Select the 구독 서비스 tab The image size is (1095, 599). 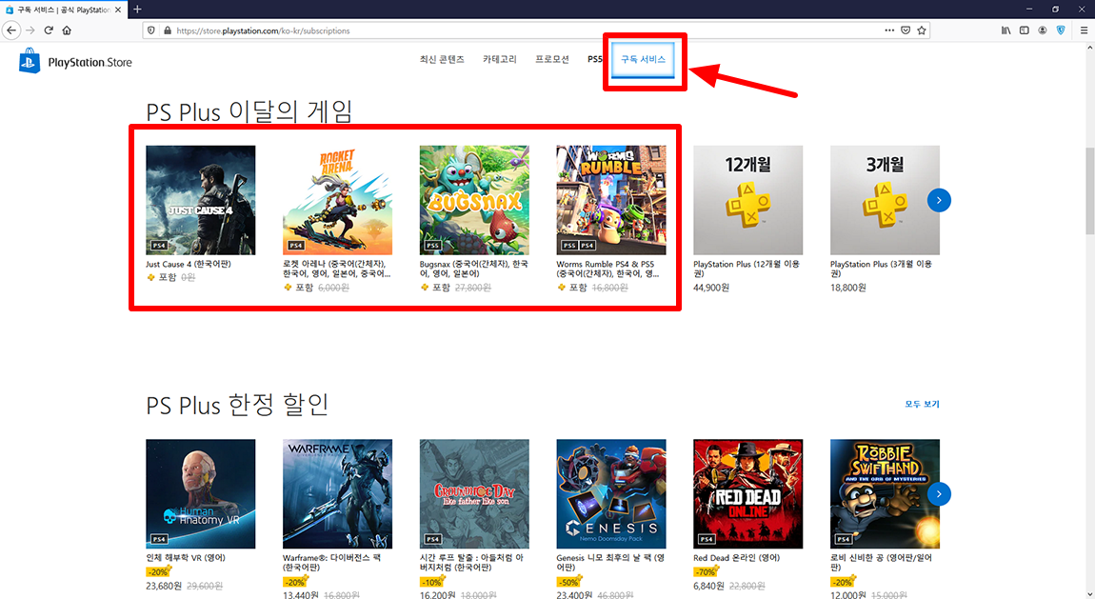[643, 59]
